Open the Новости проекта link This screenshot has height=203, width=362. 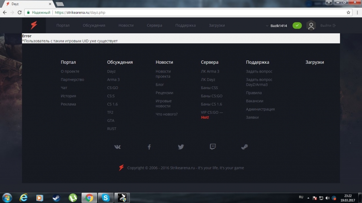click(x=163, y=74)
